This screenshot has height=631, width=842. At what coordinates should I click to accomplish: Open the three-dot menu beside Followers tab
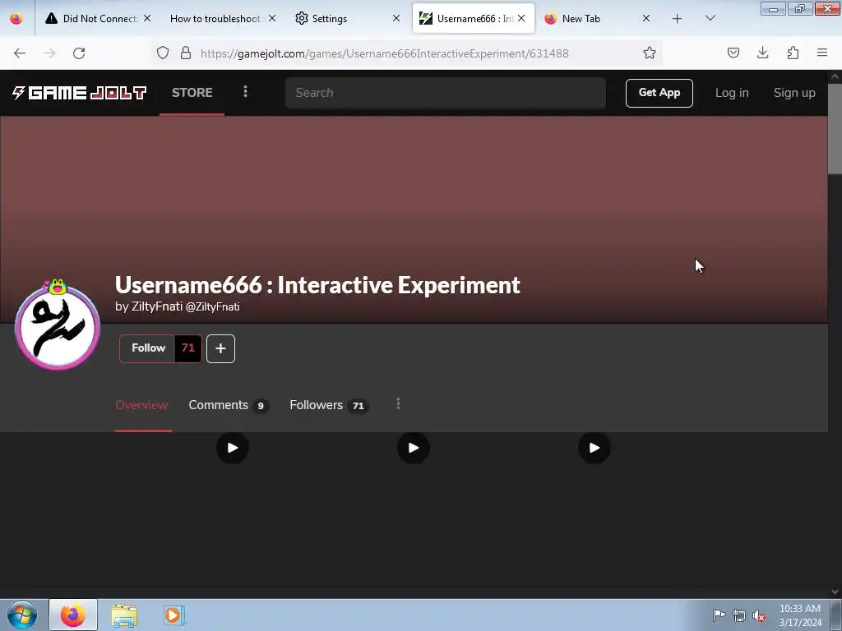[x=398, y=404]
